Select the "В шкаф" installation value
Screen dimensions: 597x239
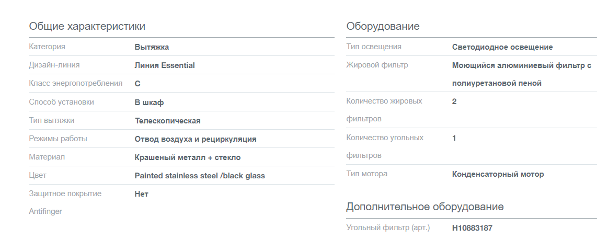pyautogui.click(x=149, y=103)
